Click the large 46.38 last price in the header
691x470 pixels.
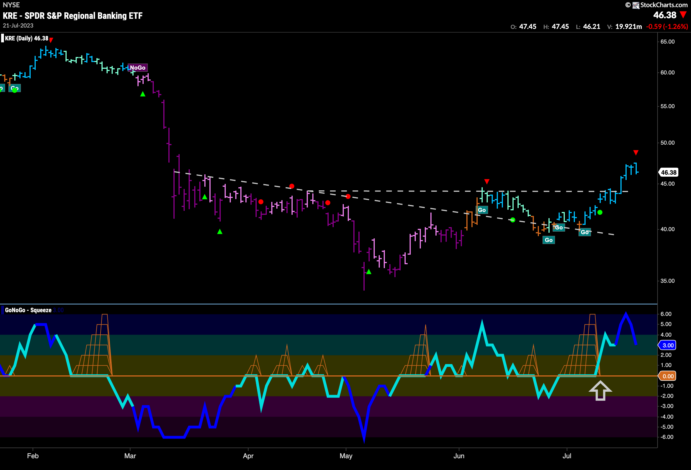click(665, 15)
